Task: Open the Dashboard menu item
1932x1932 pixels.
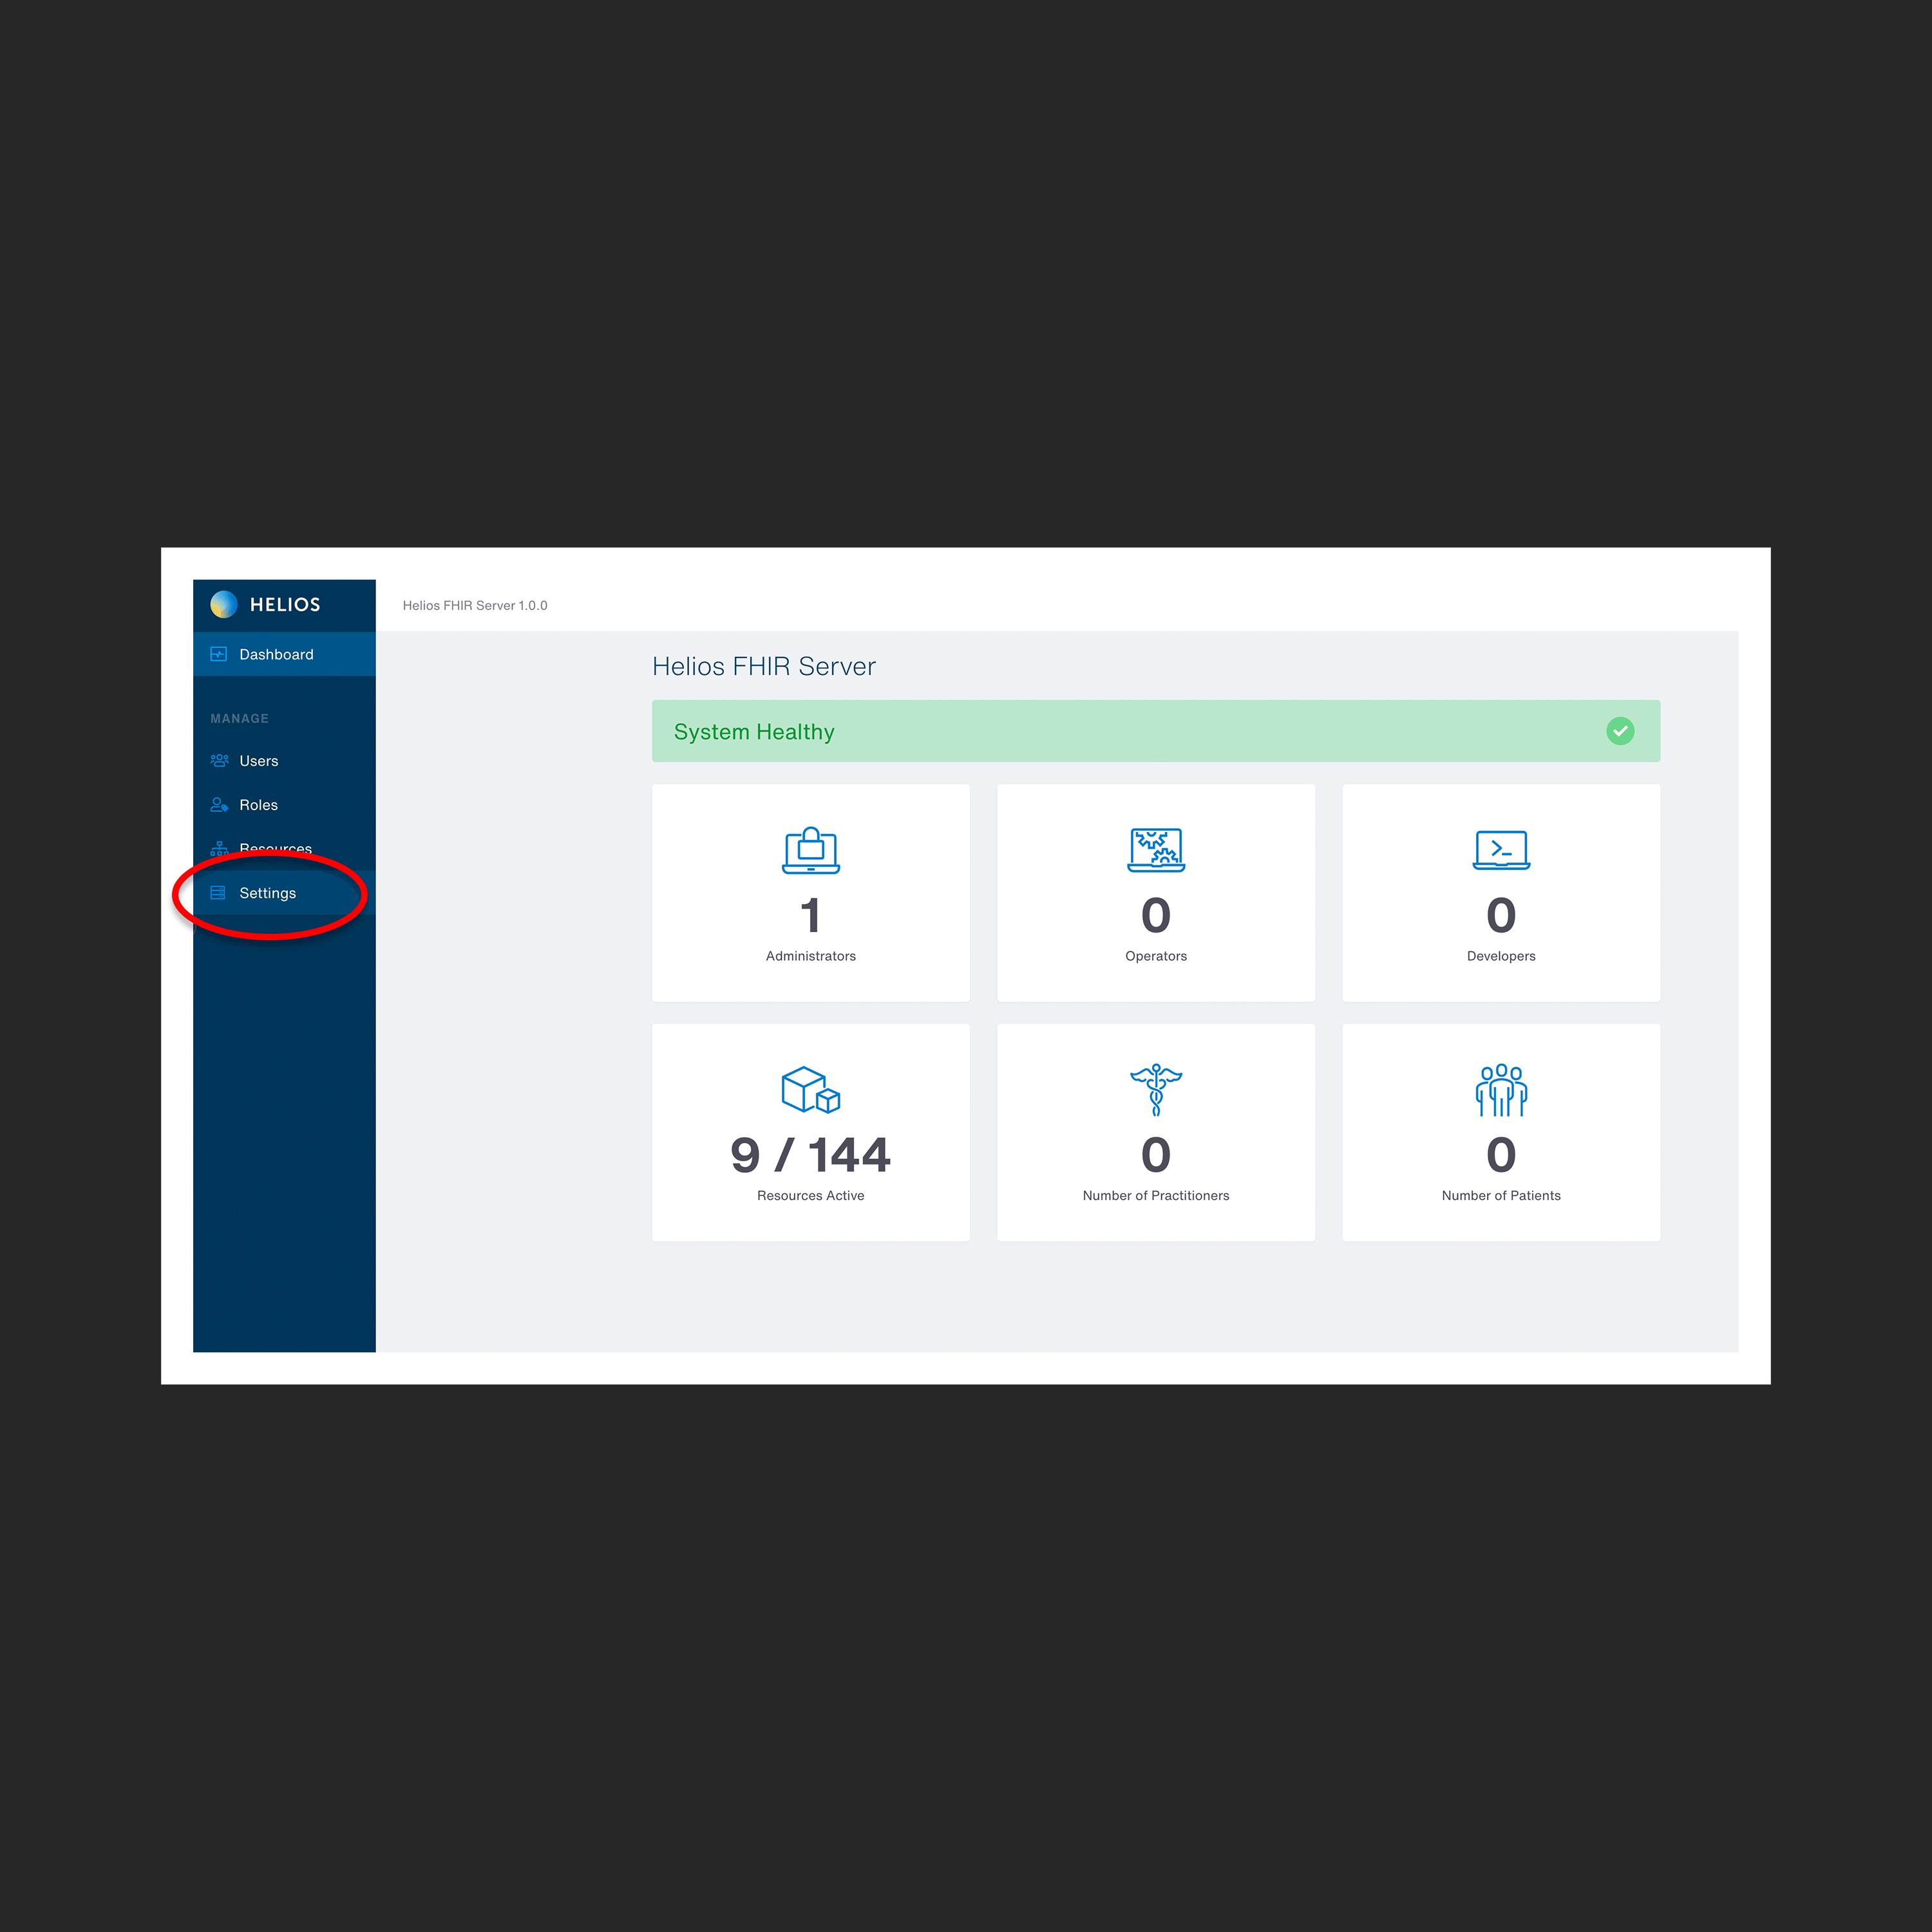Action: pos(284,654)
